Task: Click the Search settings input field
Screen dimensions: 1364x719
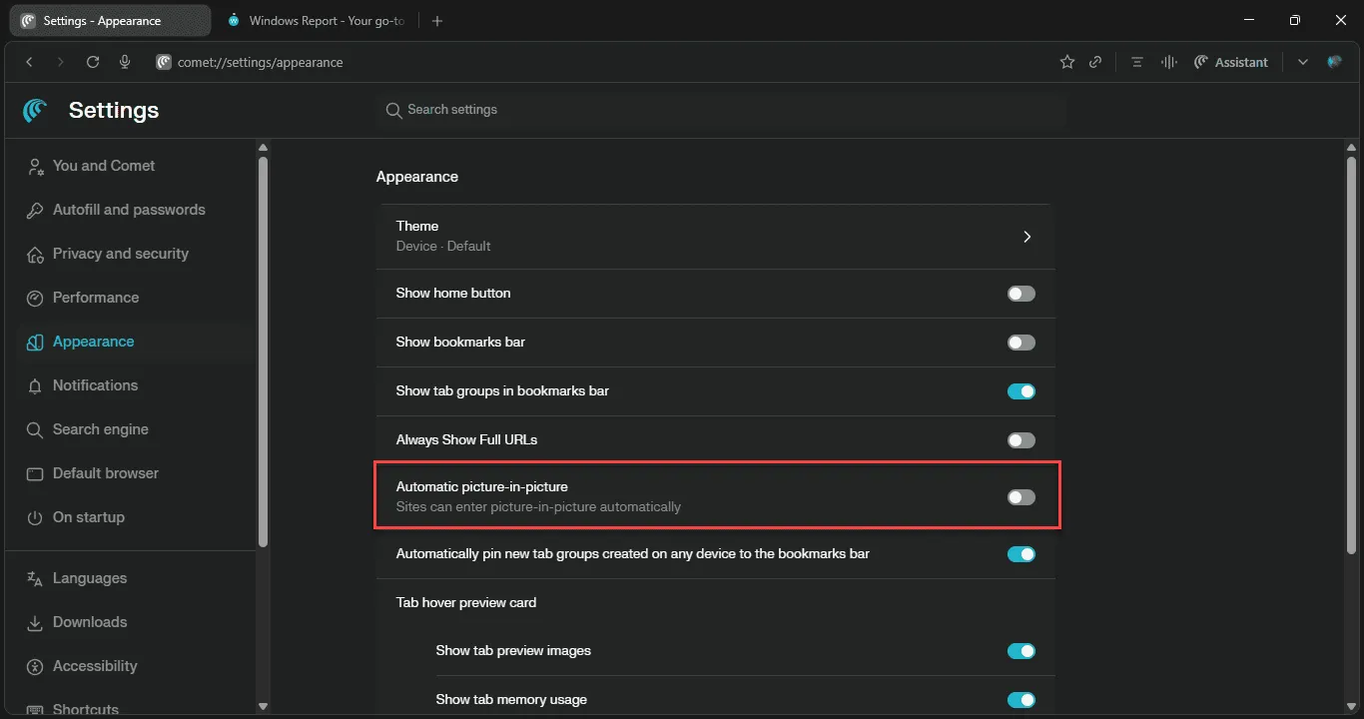Action: tap(719, 110)
